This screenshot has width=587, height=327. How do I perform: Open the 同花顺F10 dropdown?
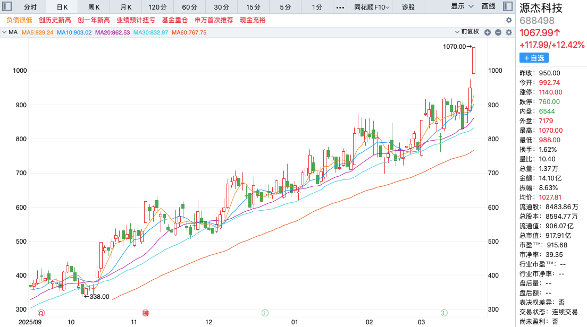[x=371, y=7]
